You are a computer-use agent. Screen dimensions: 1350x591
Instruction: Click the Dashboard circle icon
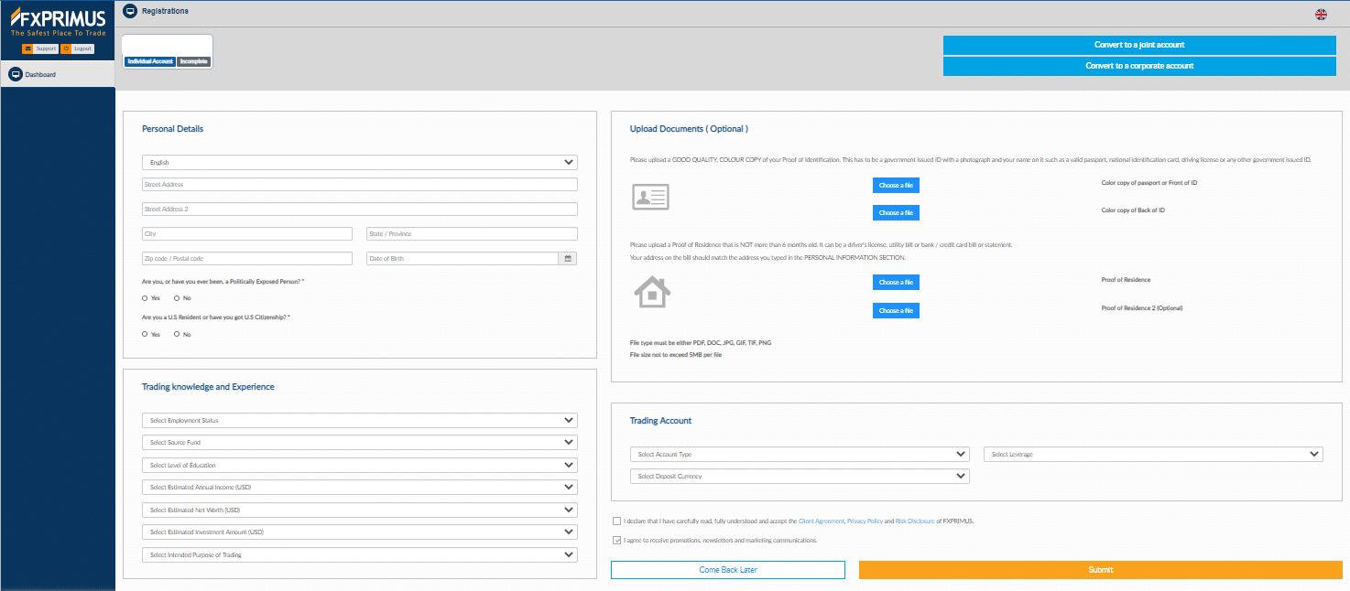point(15,73)
